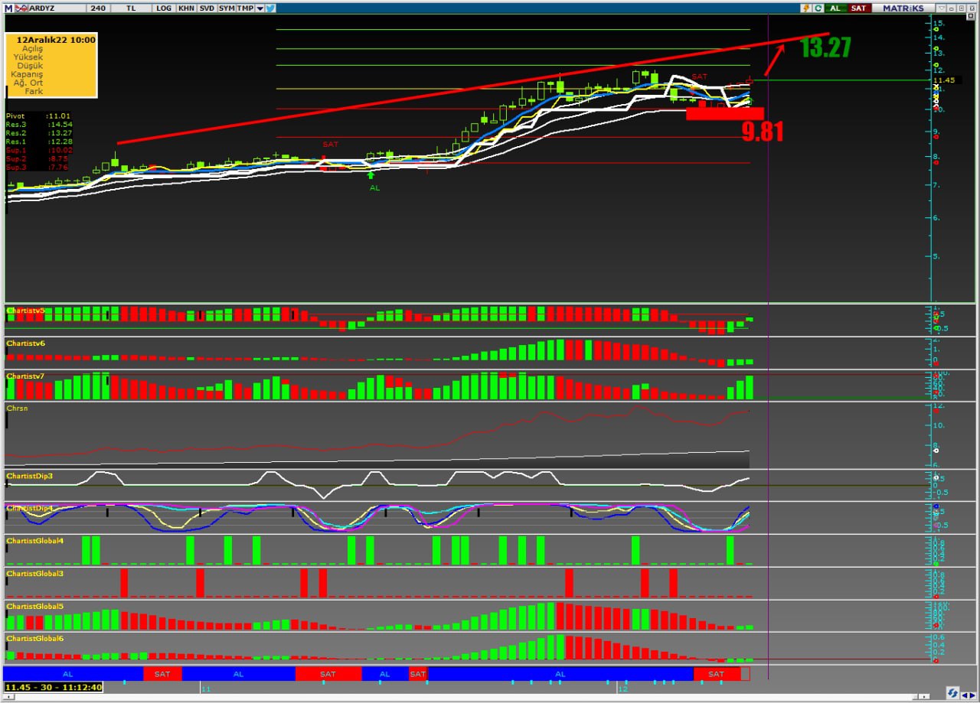
Task: Click the Matriks M logo icon
Action: click(x=8, y=8)
